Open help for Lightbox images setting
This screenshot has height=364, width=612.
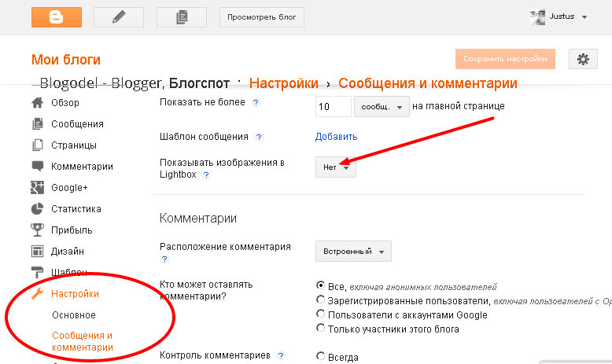coord(206,175)
